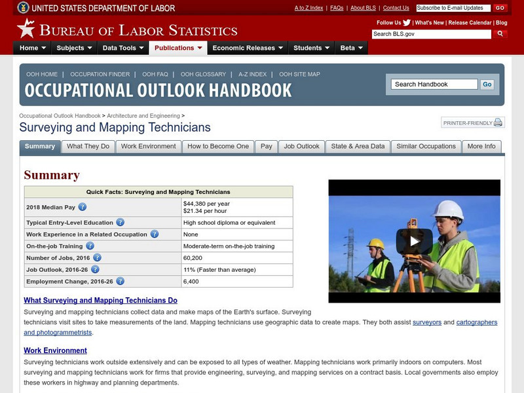
Task: Open help icon for 2018 Median Pay
Action: [x=83, y=207]
